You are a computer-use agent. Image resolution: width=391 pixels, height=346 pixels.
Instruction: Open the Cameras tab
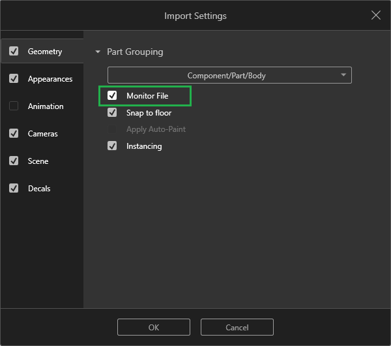[x=42, y=134]
